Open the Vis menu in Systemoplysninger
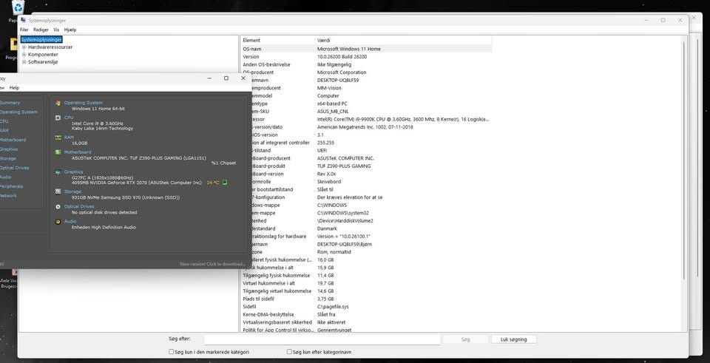710x363 pixels. [x=56, y=30]
